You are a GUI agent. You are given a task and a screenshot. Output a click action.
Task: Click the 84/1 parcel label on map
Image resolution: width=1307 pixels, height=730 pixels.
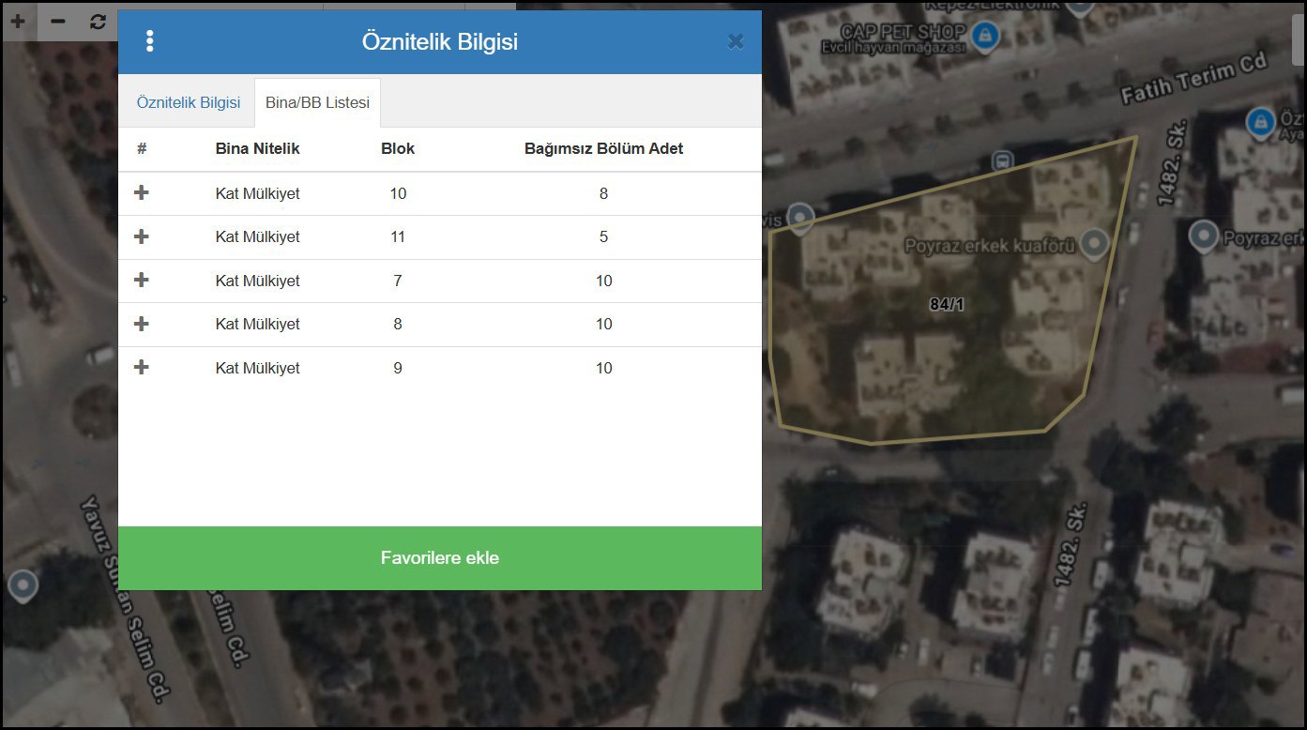point(947,304)
